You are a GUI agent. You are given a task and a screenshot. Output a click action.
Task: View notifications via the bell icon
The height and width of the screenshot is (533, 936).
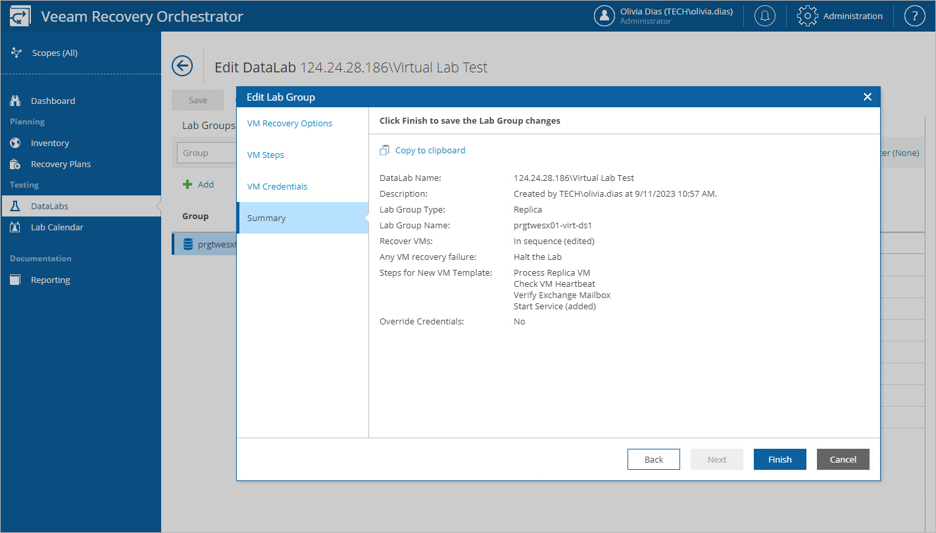click(764, 15)
